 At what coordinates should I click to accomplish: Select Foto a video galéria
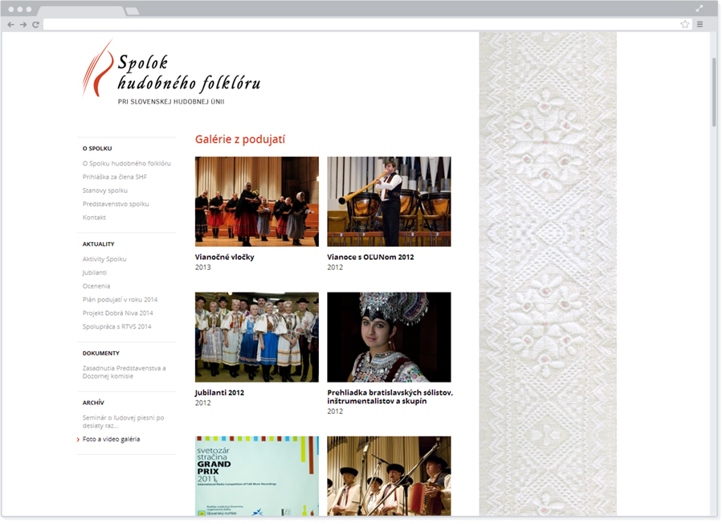tap(111, 440)
